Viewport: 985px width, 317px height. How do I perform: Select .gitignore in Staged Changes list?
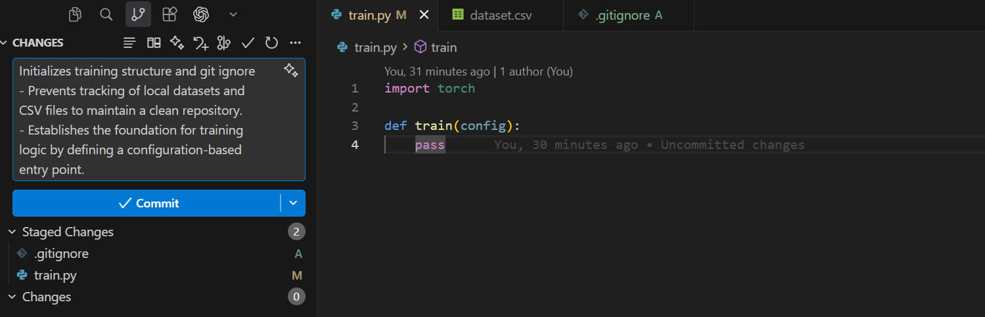tap(61, 253)
